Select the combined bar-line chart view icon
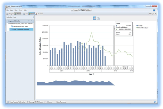 [95, 18]
